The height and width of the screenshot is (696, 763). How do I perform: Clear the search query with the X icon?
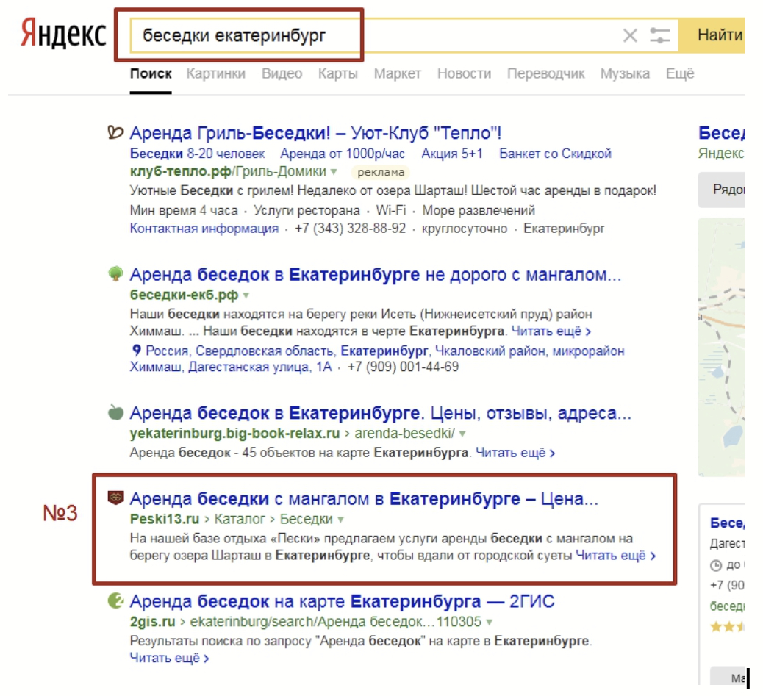click(630, 35)
